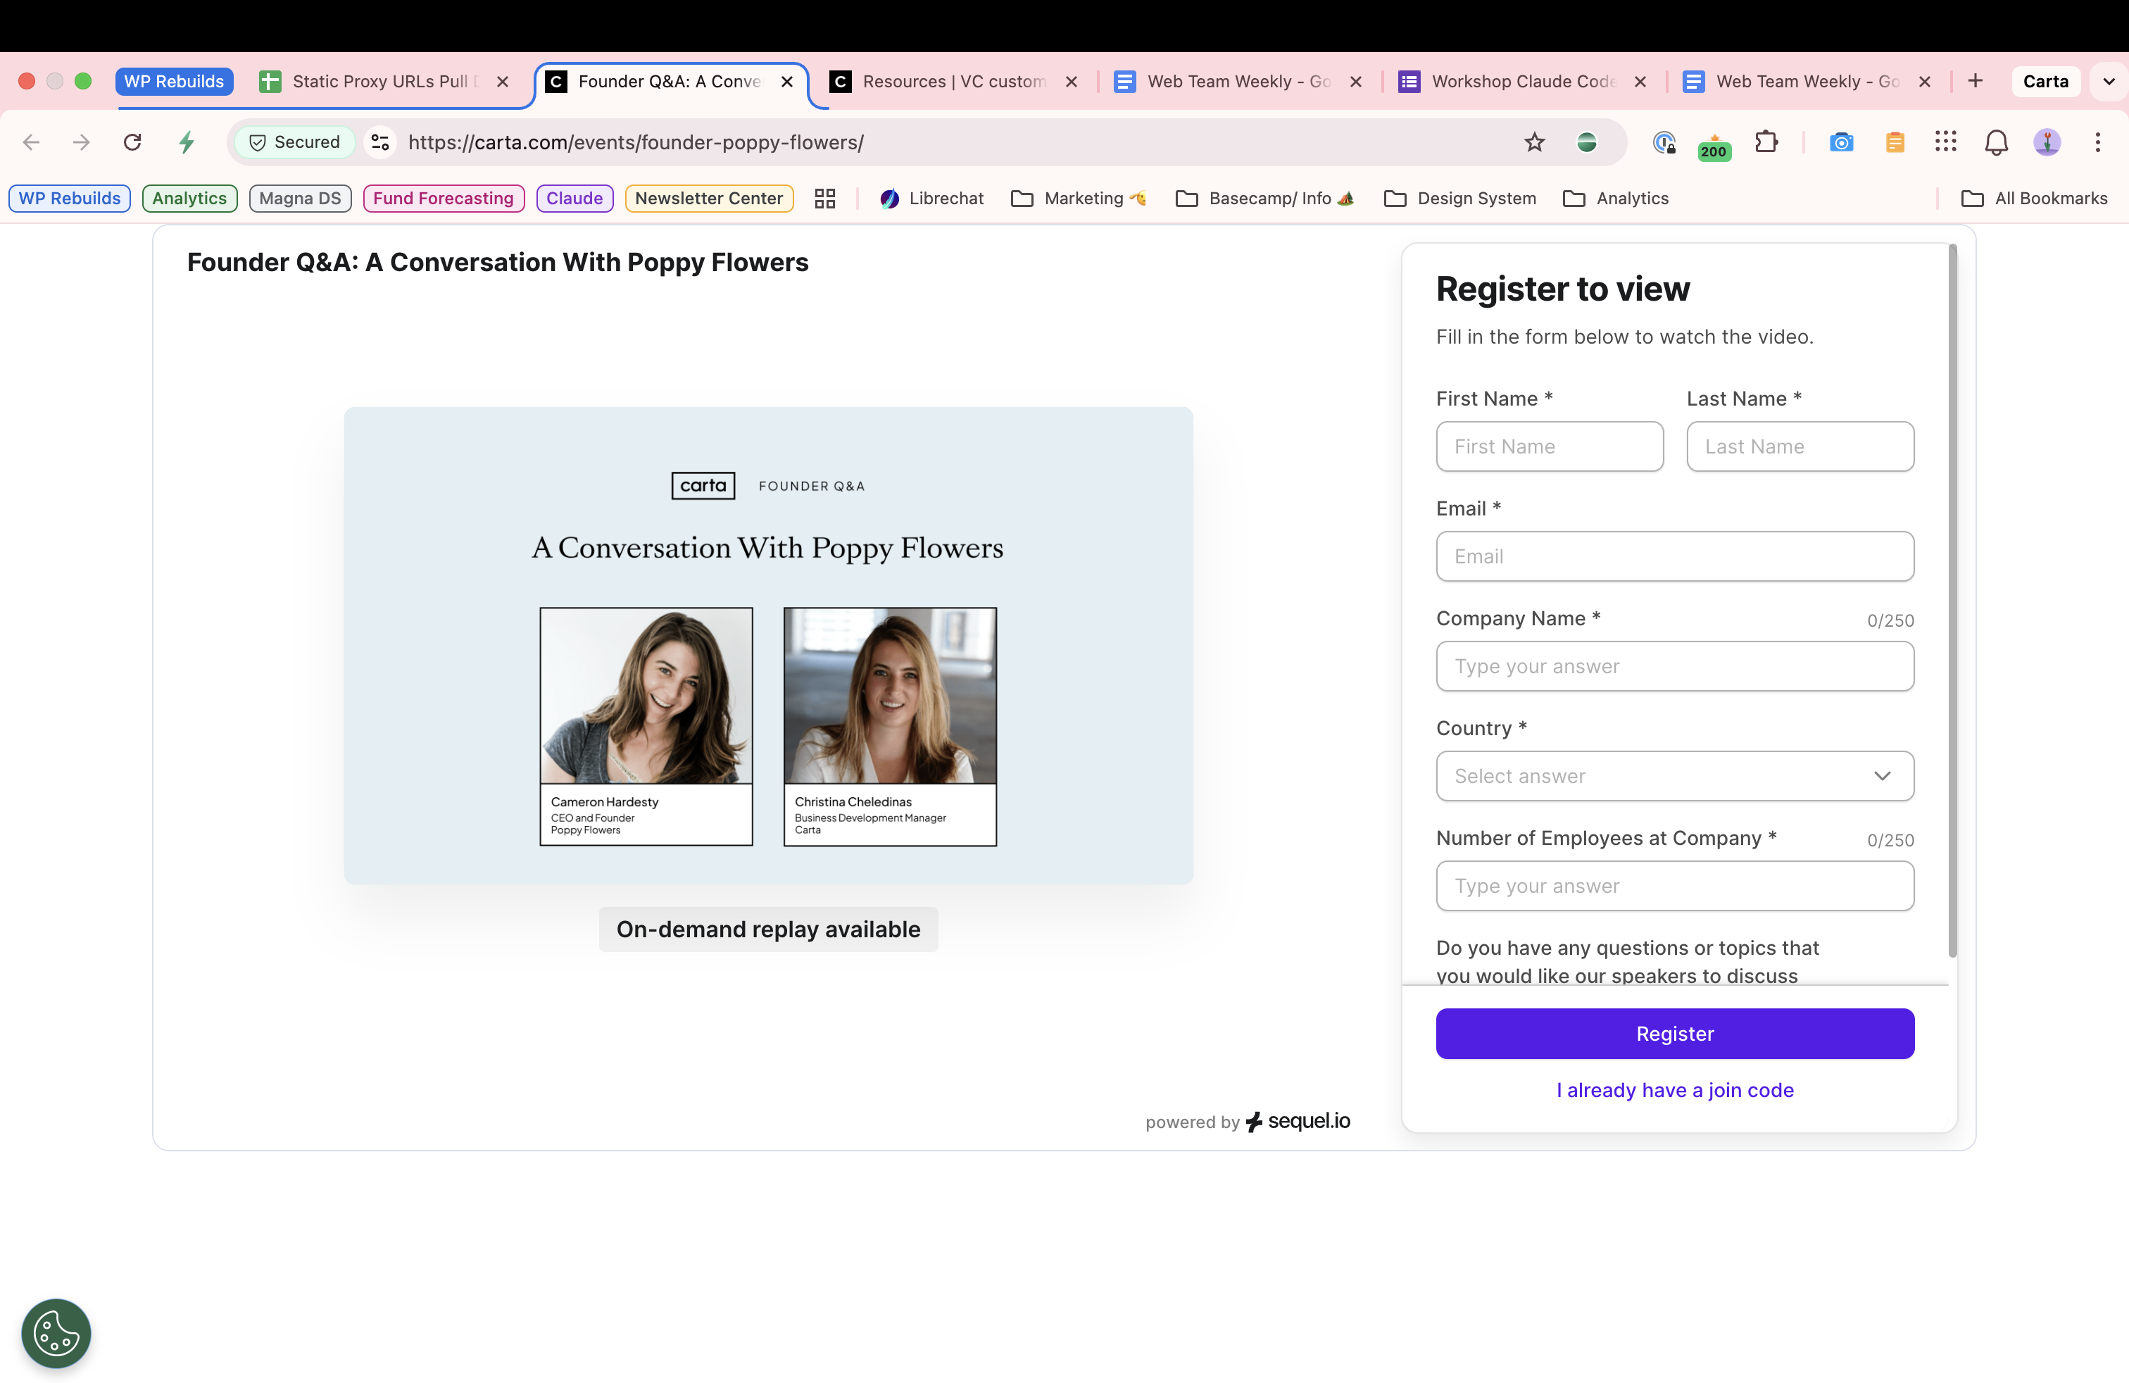Open the cookie preferences icon
Viewport: 2129px width, 1383px height.
(x=56, y=1333)
